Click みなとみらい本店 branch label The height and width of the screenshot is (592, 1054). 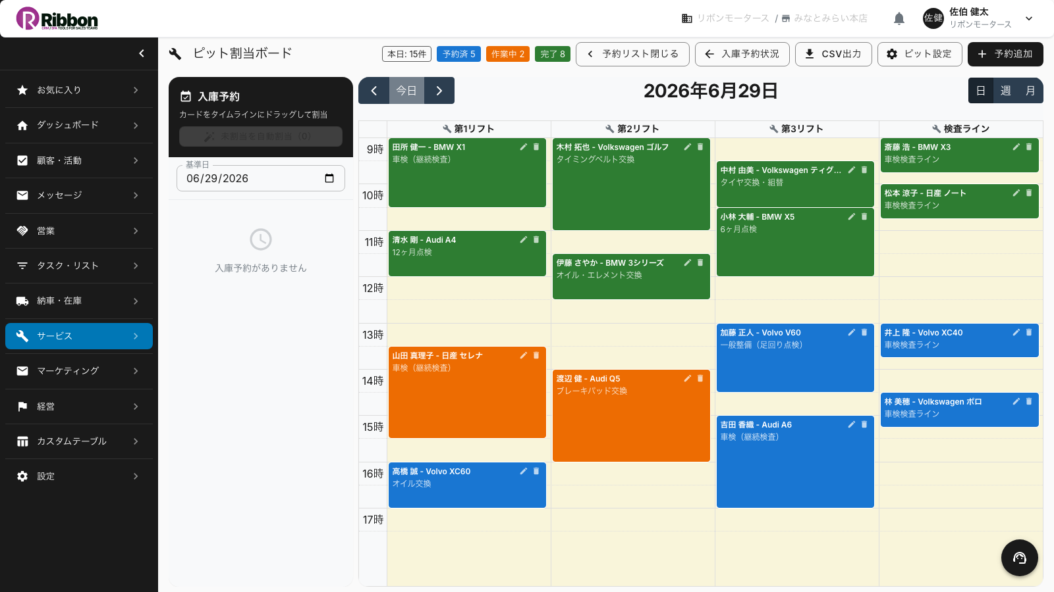[831, 18]
